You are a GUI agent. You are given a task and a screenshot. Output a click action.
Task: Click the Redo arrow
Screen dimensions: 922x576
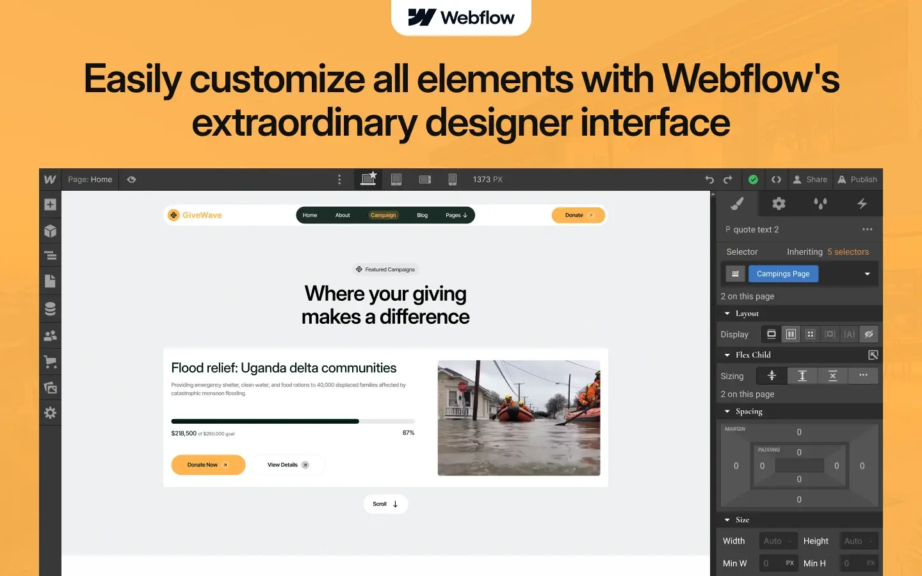[x=728, y=180]
